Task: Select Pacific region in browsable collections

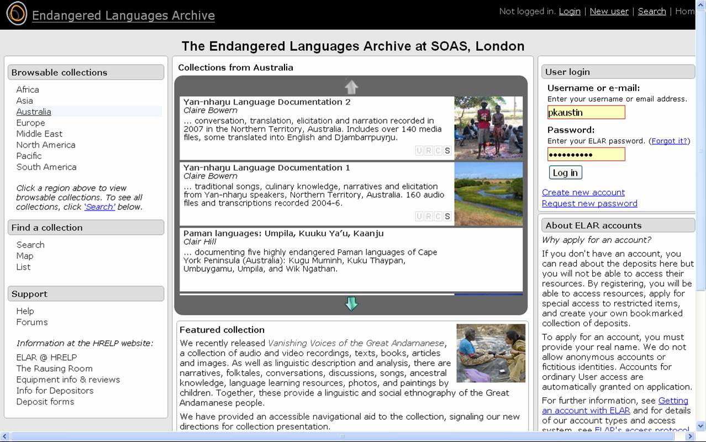Action: point(29,156)
